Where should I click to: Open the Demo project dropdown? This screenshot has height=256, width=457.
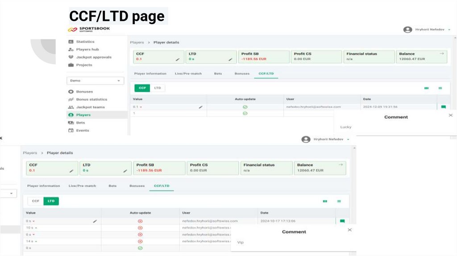pyautogui.click(x=96, y=81)
